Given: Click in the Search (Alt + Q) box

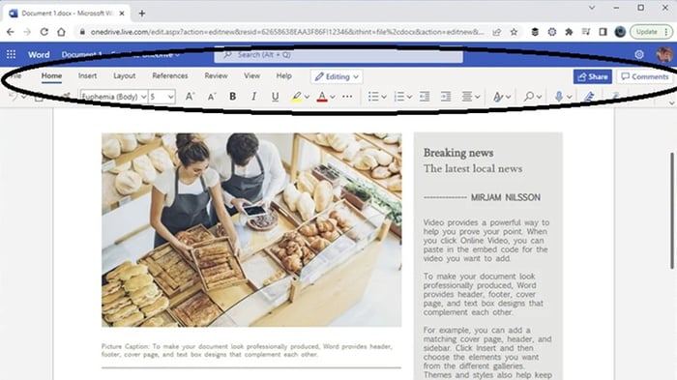Looking at the screenshot, I should (338, 55).
